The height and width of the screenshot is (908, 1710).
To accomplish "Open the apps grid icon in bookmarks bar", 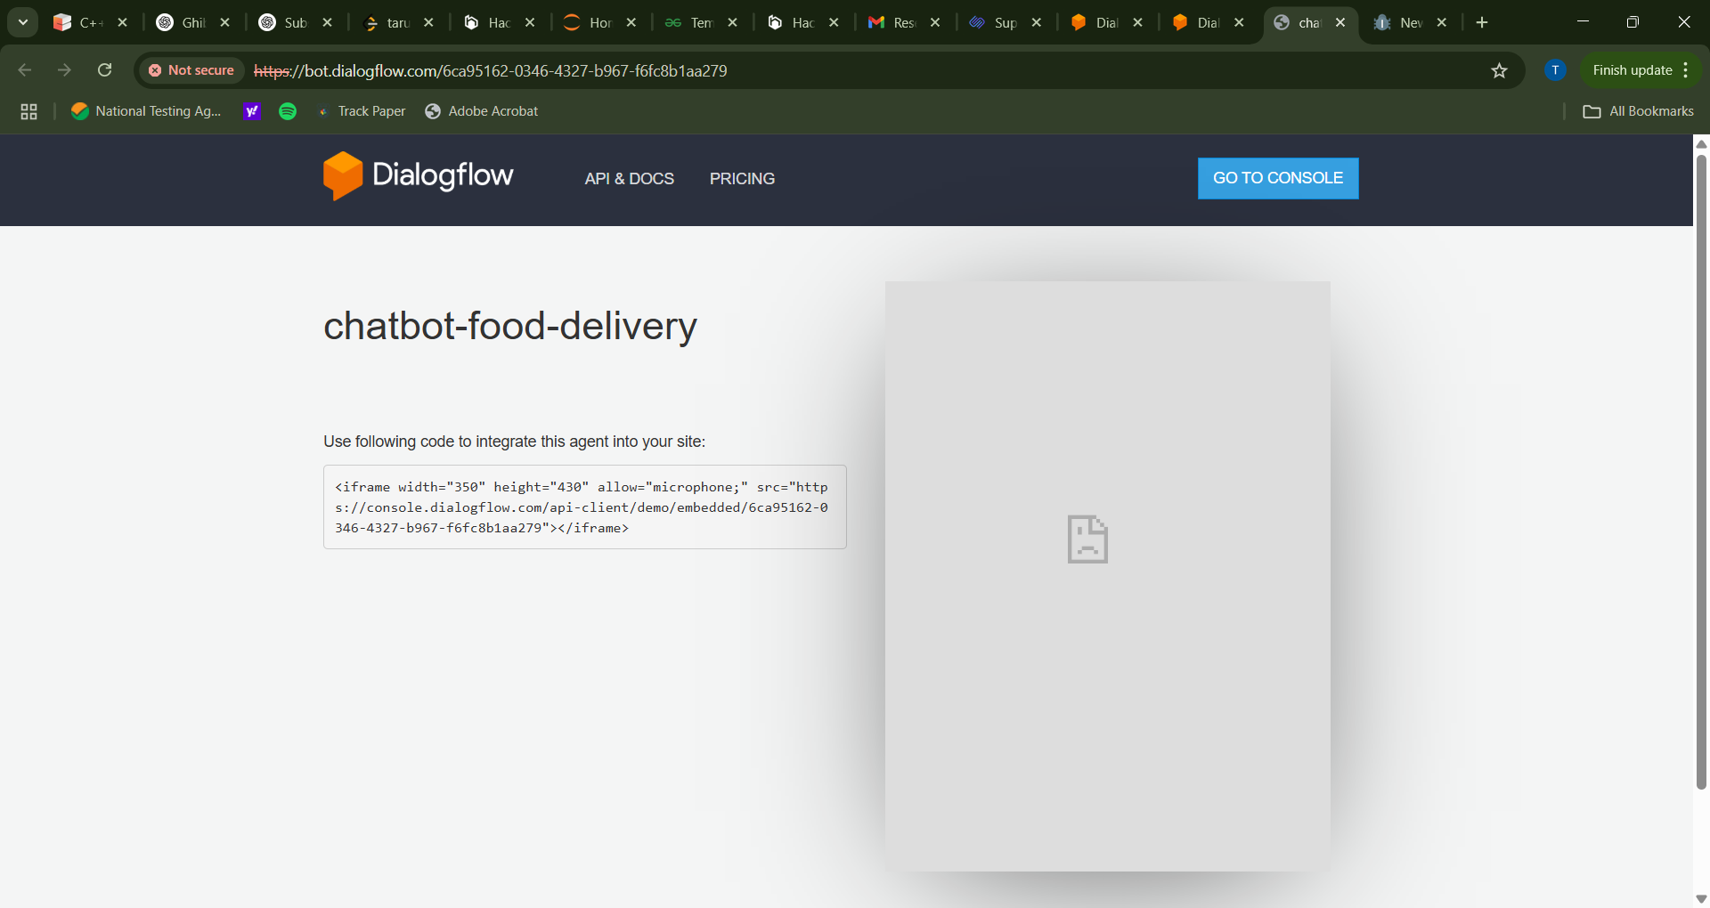I will coord(28,111).
